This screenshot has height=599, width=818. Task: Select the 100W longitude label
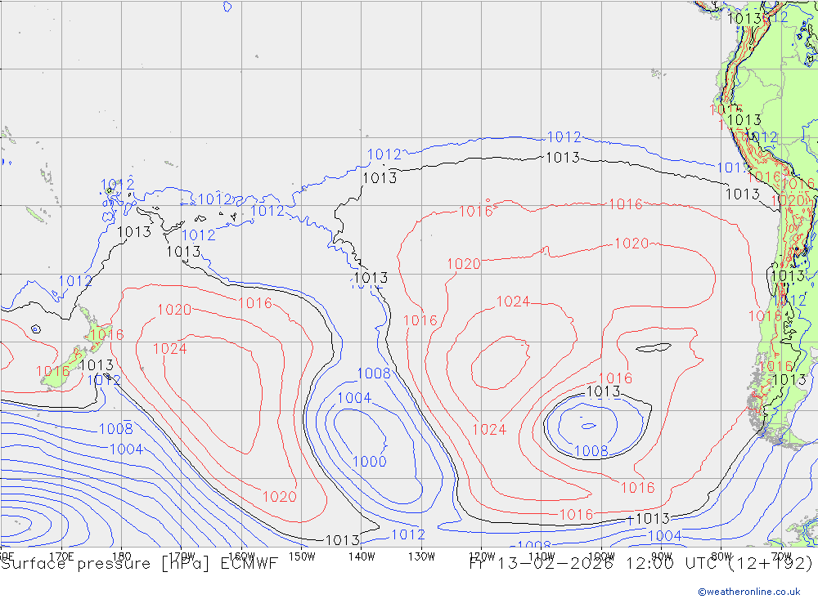(x=601, y=556)
